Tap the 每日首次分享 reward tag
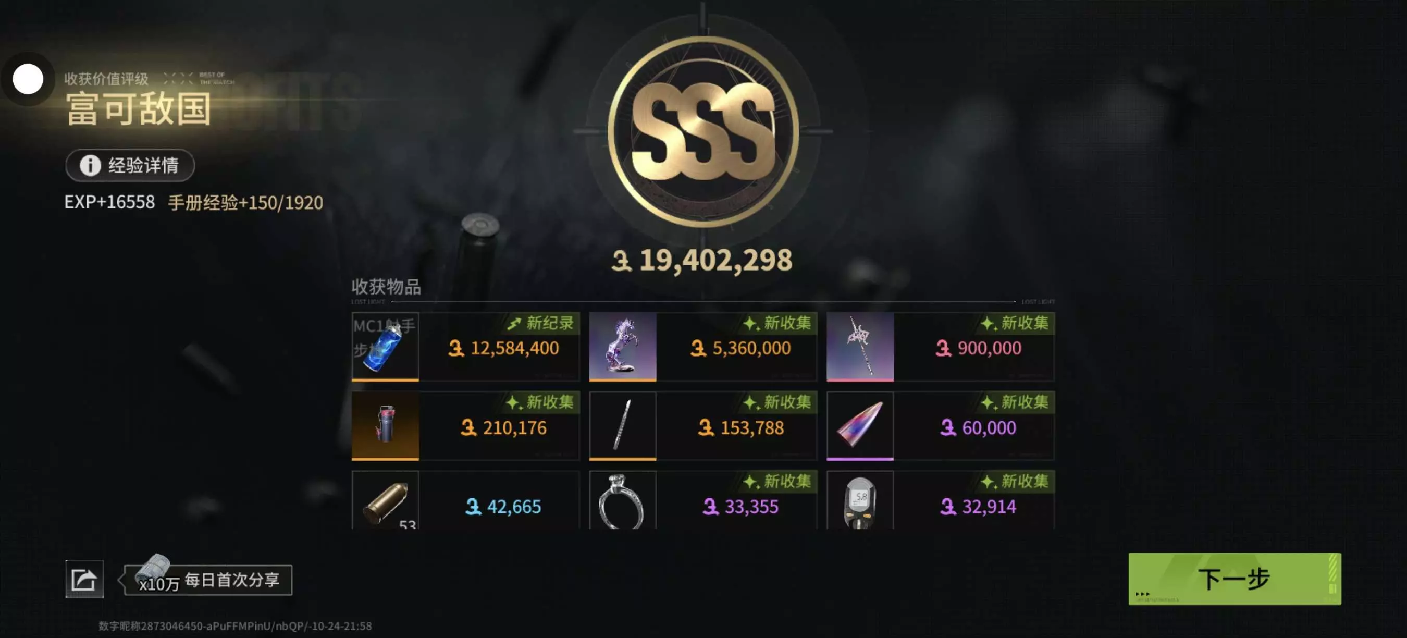The height and width of the screenshot is (638, 1407). (x=208, y=580)
